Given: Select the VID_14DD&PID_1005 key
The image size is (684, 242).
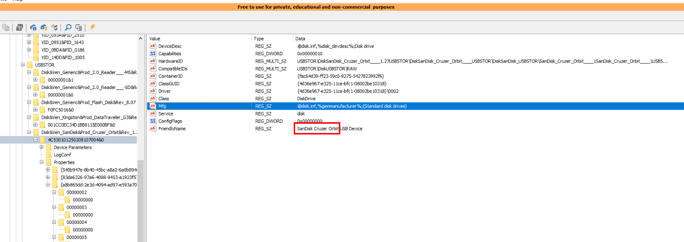Looking at the screenshot, I should 63,58.
